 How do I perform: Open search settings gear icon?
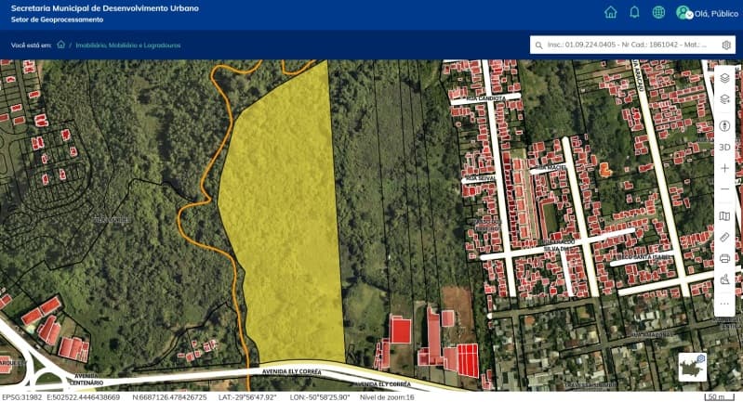tap(726, 45)
